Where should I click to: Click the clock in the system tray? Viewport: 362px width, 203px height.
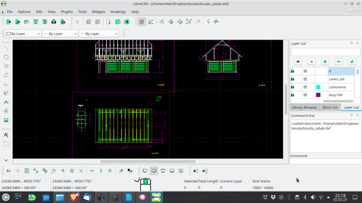click(340, 197)
